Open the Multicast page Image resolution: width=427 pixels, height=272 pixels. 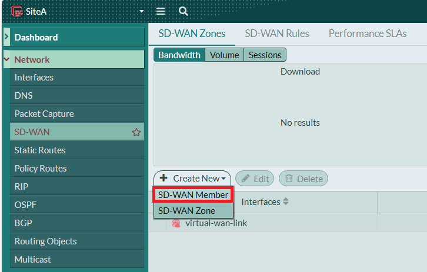(x=77, y=259)
